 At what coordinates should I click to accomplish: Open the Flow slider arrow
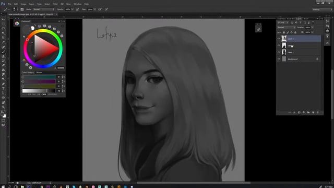coord(95,9)
